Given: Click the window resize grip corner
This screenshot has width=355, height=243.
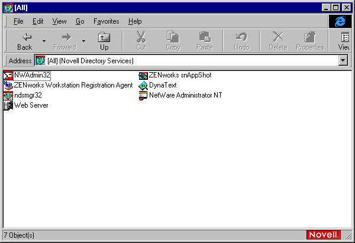Looking at the screenshot, I should pyautogui.click(x=348, y=236).
